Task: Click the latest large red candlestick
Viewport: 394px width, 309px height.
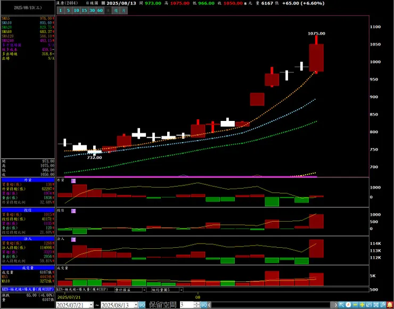Action: [x=316, y=58]
